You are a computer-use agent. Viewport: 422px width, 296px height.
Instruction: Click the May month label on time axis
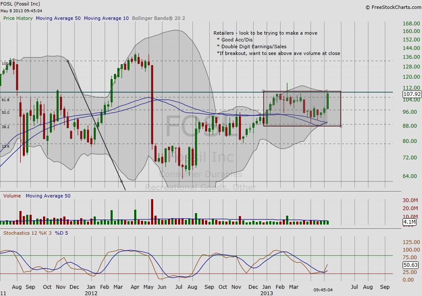pyautogui.click(x=148, y=287)
